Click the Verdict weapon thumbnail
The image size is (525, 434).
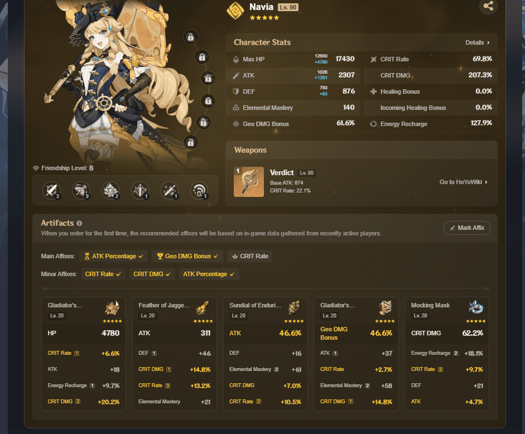click(x=248, y=182)
